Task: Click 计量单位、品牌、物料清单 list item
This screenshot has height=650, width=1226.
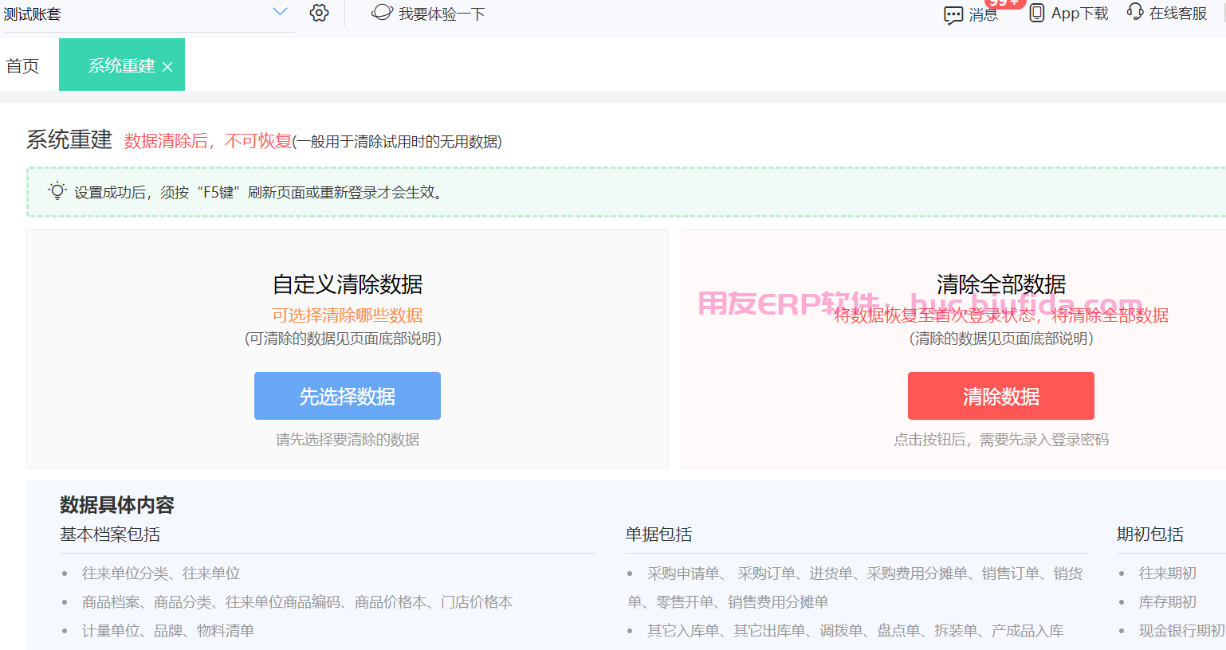Action: tap(168, 631)
